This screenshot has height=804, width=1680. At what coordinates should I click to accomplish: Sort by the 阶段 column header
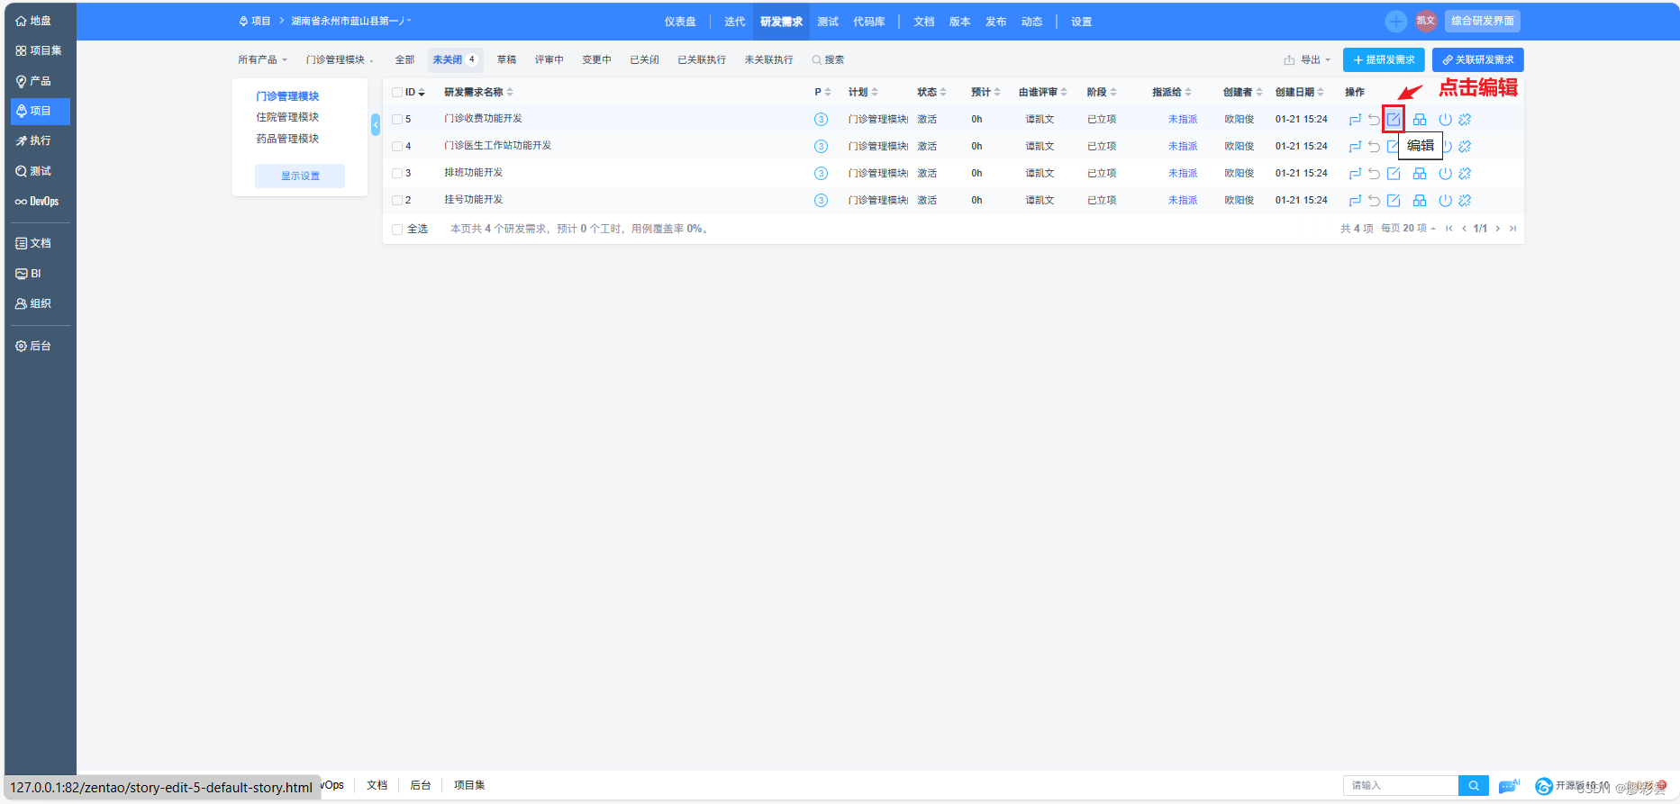[x=1102, y=92]
